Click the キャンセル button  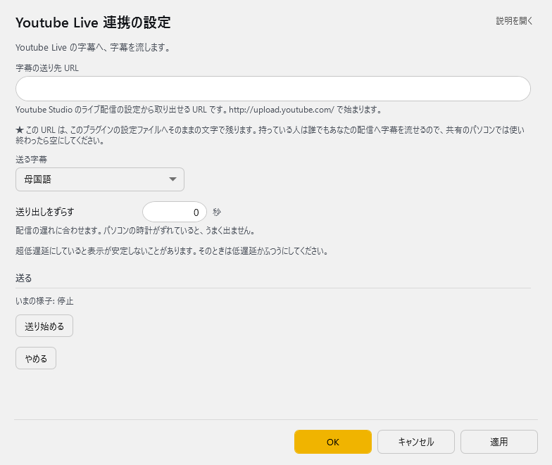point(416,442)
